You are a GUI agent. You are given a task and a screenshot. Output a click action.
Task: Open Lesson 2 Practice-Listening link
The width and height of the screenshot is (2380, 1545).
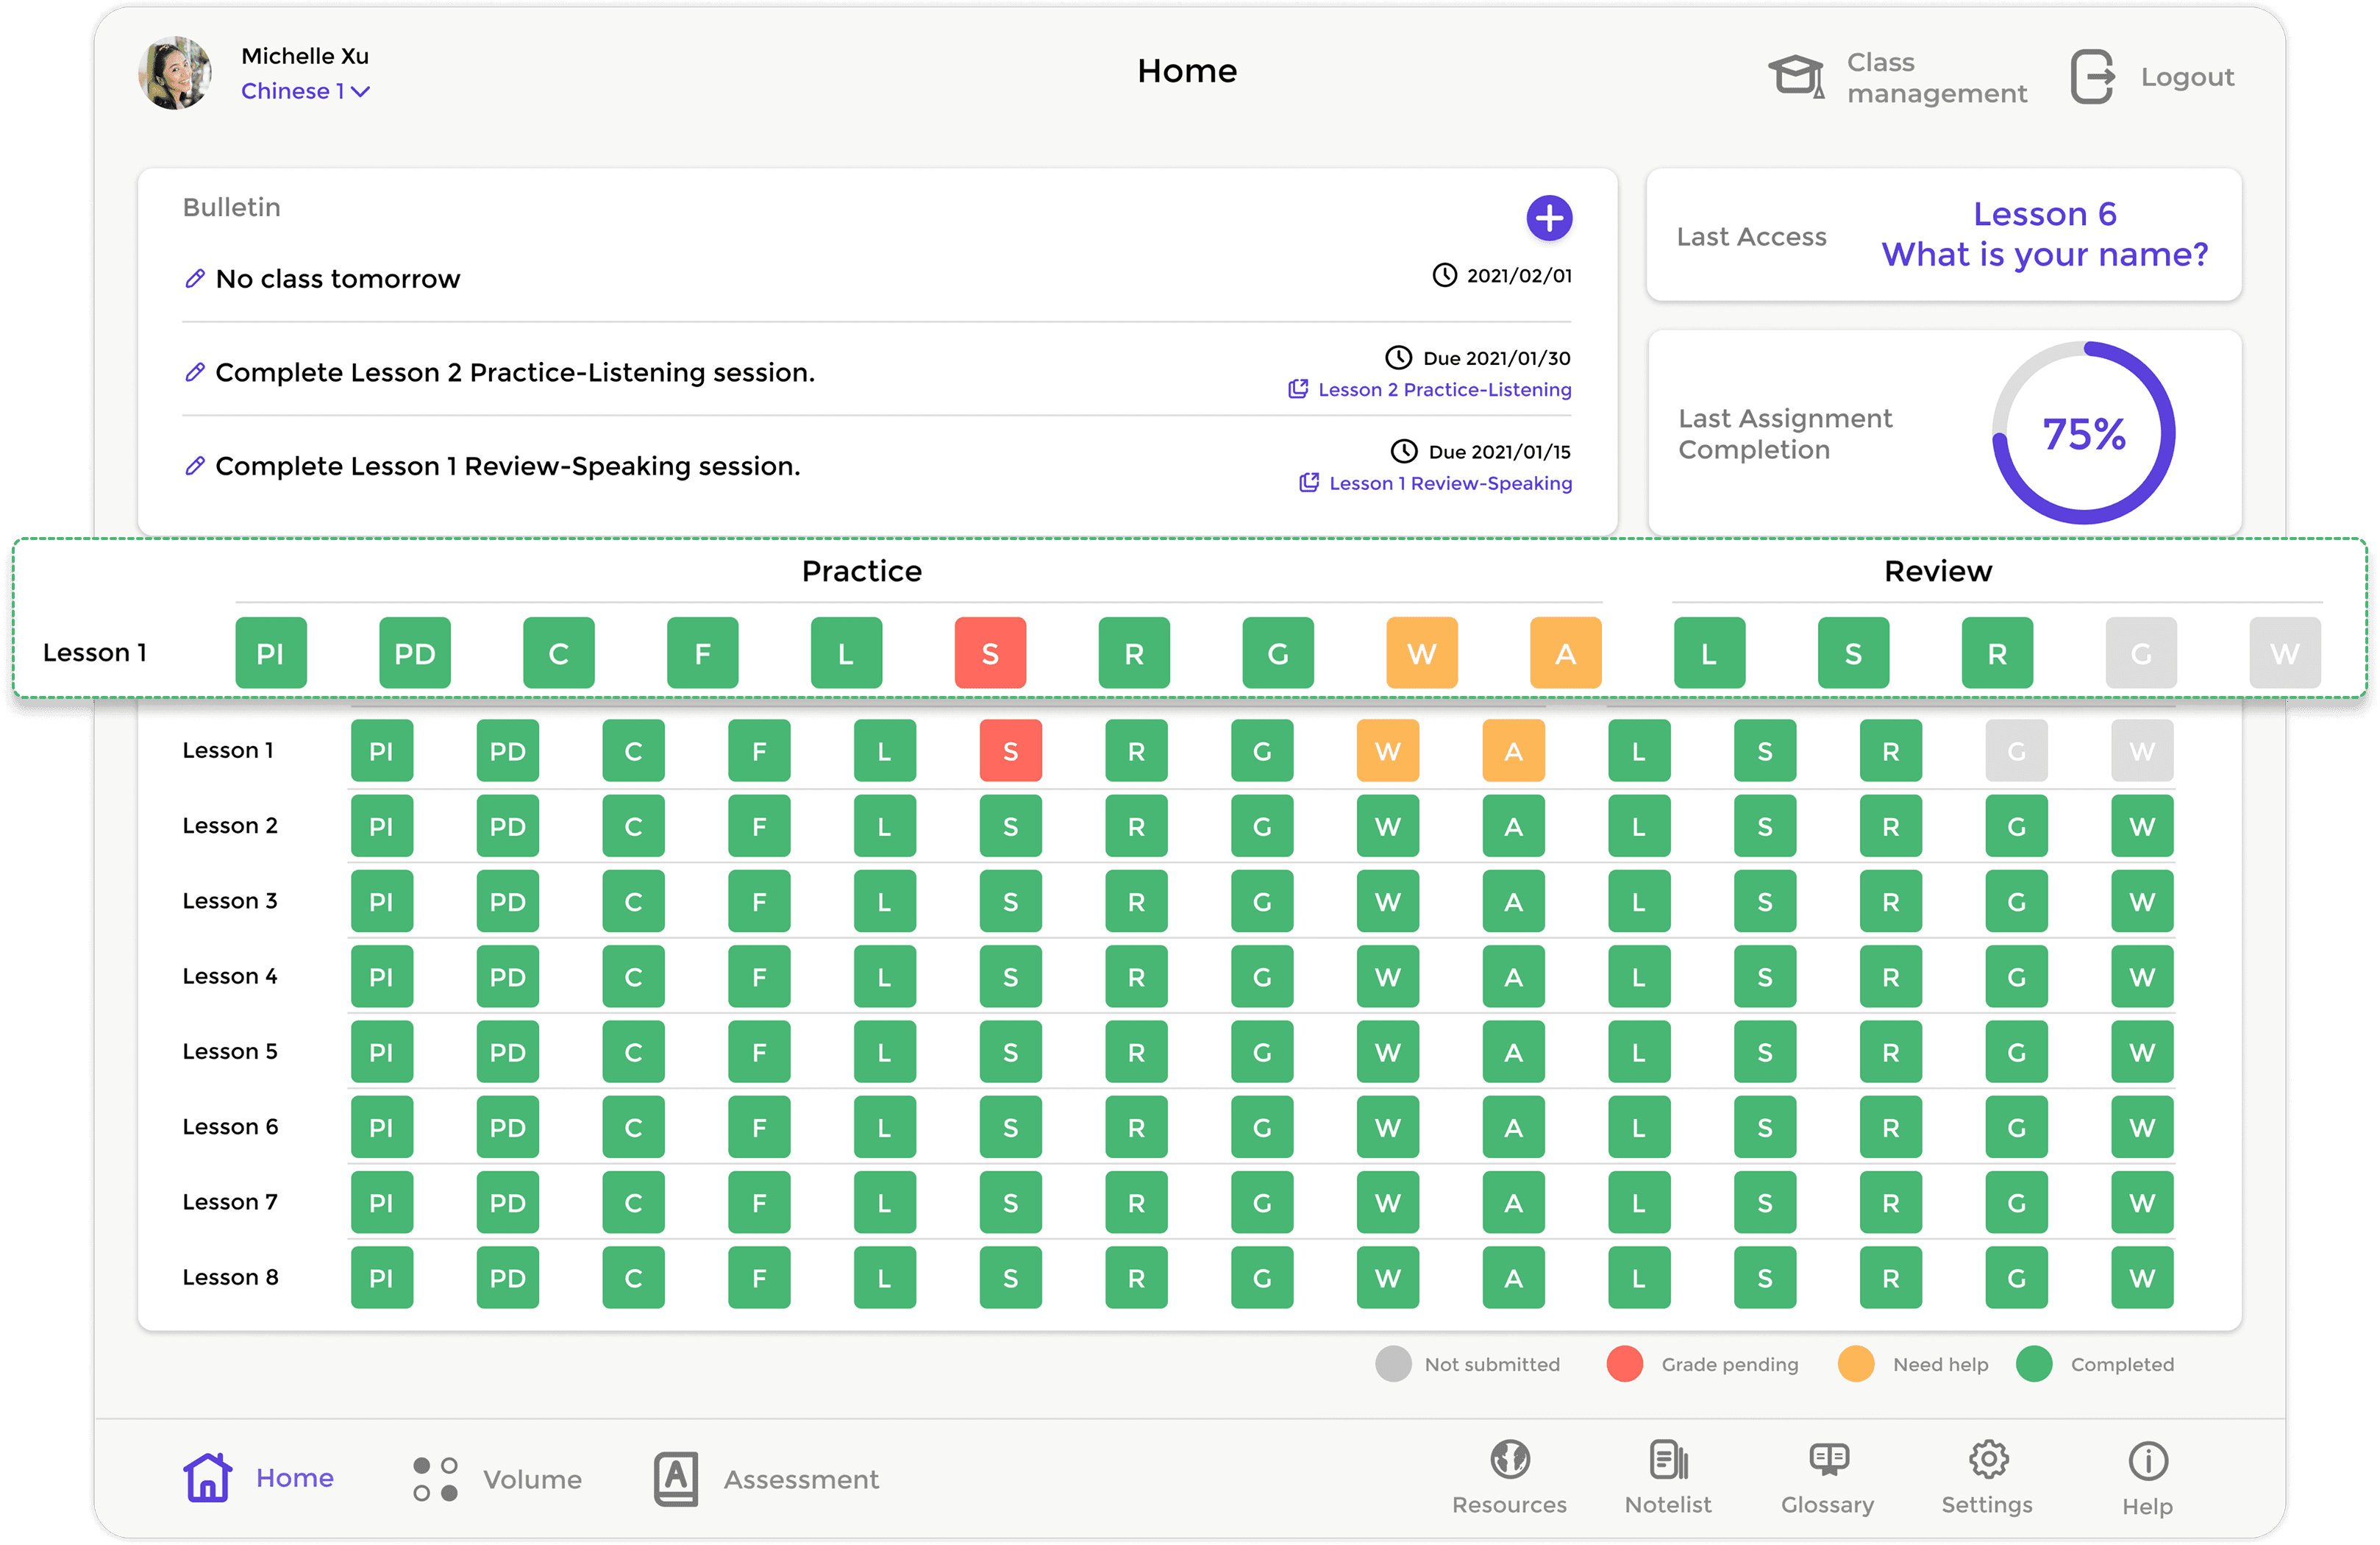coord(1430,389)
